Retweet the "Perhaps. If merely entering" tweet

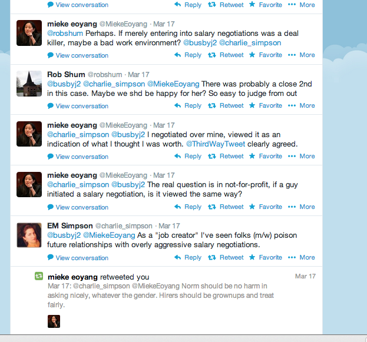(226, 55)
